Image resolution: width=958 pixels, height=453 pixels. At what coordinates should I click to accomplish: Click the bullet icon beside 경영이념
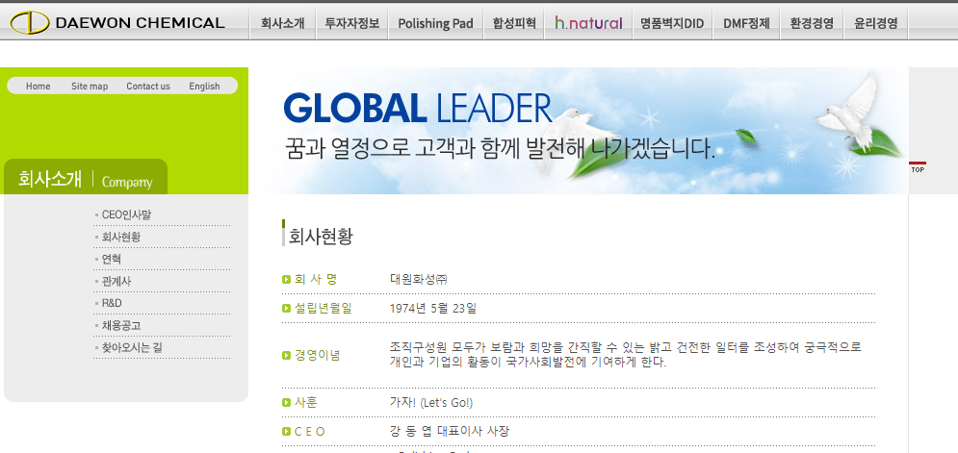click(286, 355)
